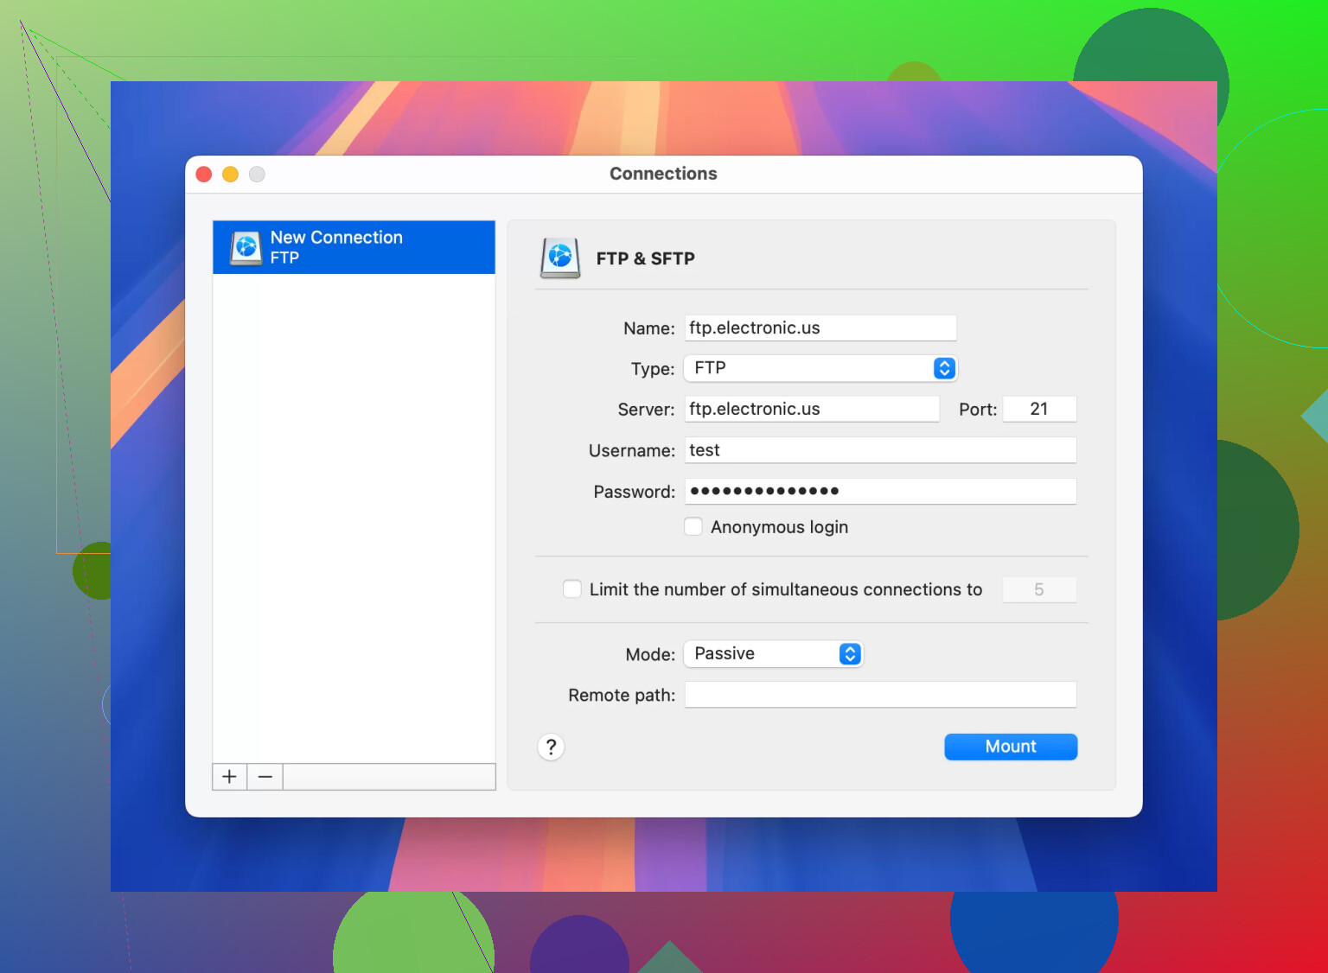The image size is (1328, 973).
Task: Click the Name label
Action: 649,328
